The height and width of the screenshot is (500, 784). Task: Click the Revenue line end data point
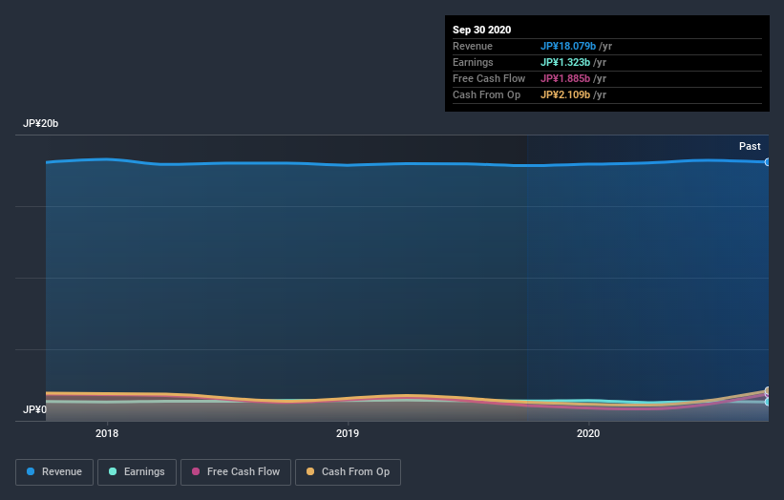(x=768, y=162)
